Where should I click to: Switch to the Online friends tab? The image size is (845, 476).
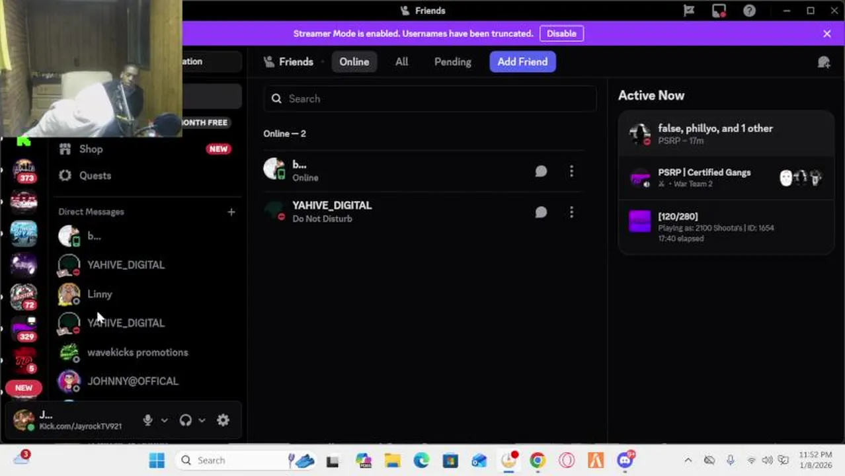click(x=354, y=61)
